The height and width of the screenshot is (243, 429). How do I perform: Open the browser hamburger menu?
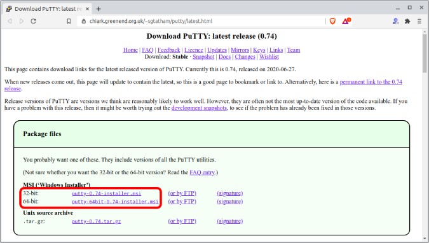(419, 21)
